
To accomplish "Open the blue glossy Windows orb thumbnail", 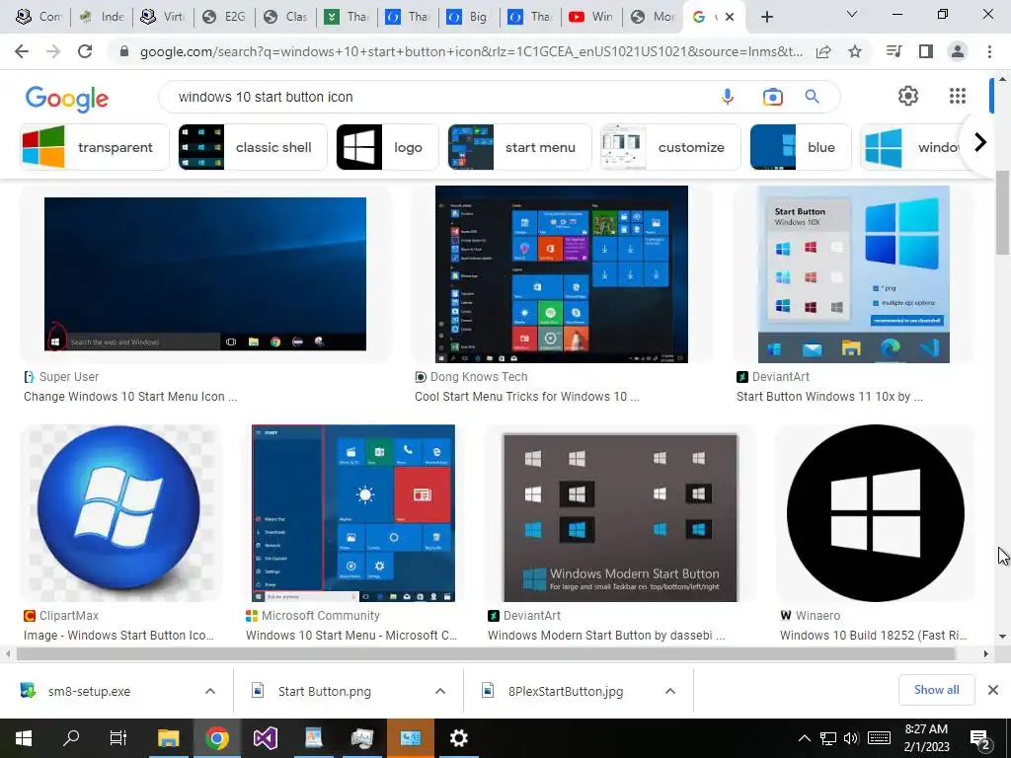I will (x=120, y=513).
